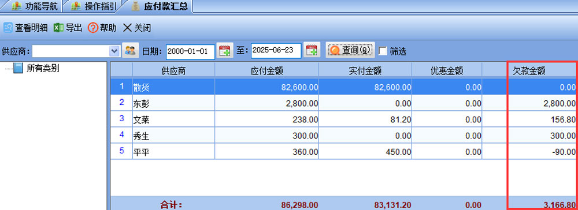Open the end date calendar icon
This screenshot has width=578, height=210.
[312, 50]
